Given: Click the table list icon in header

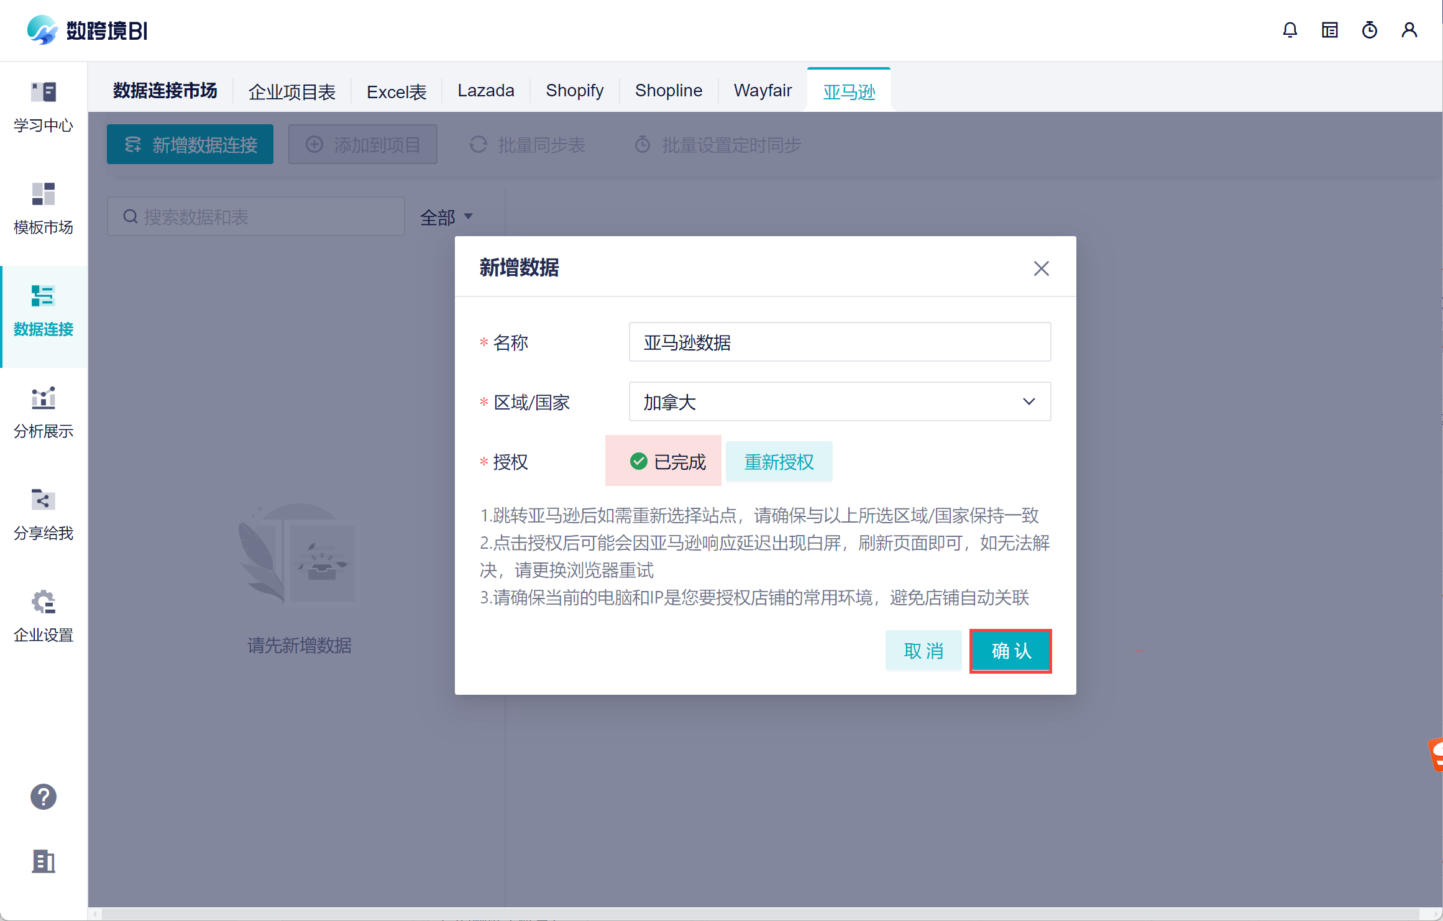Looking at the screenshot, I should [x=1329, y=30].
